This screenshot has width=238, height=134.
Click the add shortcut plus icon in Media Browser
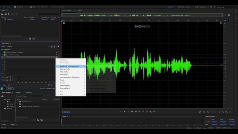[48, 96]
